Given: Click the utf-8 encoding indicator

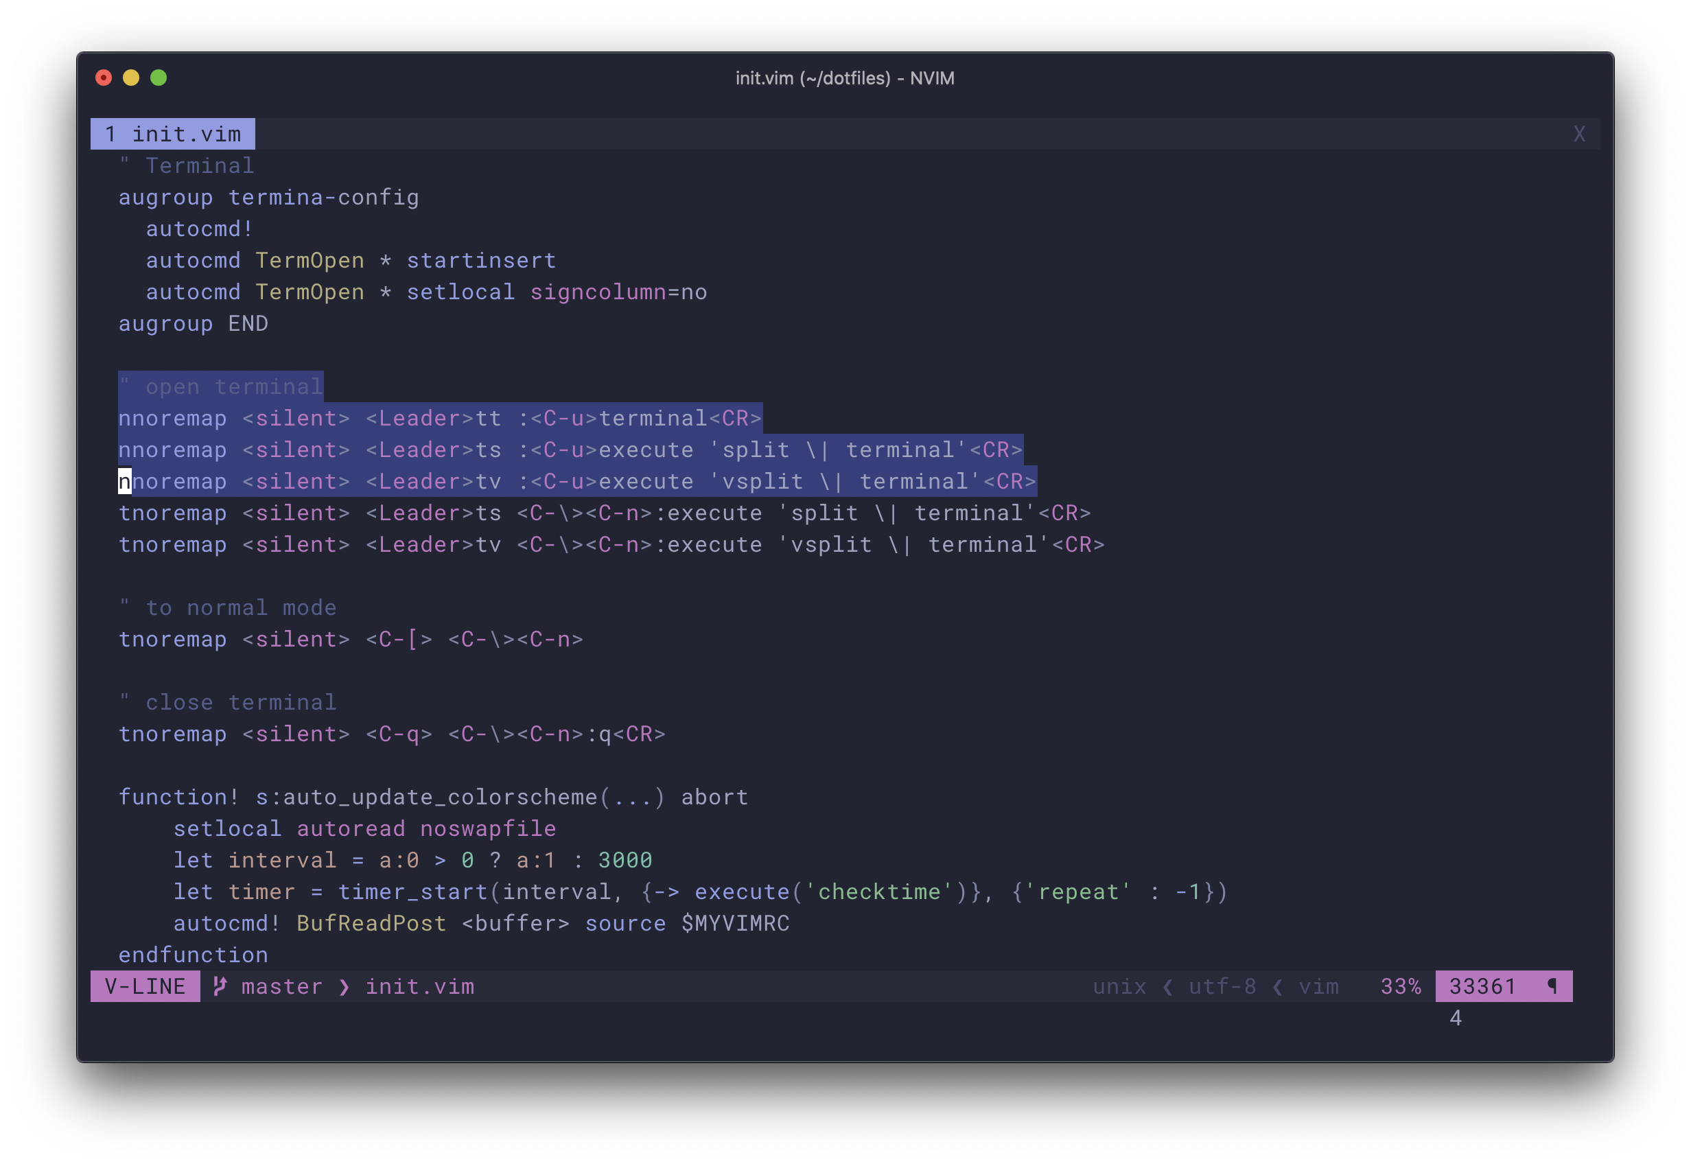Looking at the screenshot, I should (x=1222, y=986).
